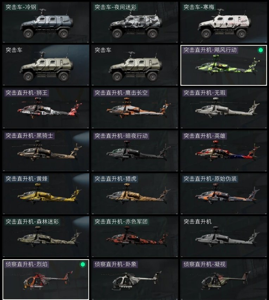Click green equipped indicator on 飓风行动 card
269x300 pixels.
coord(261,50)
